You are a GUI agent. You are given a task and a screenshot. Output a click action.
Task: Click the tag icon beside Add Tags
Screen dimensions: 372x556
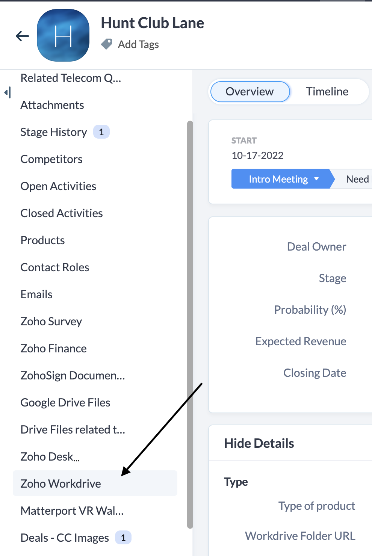coord(107,44)
